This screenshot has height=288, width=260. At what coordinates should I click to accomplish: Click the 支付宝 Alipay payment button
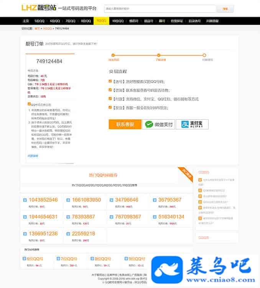192,124
